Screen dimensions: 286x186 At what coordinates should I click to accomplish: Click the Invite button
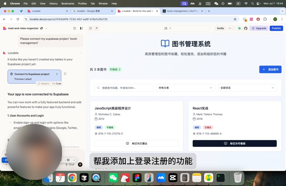(220, 28)
